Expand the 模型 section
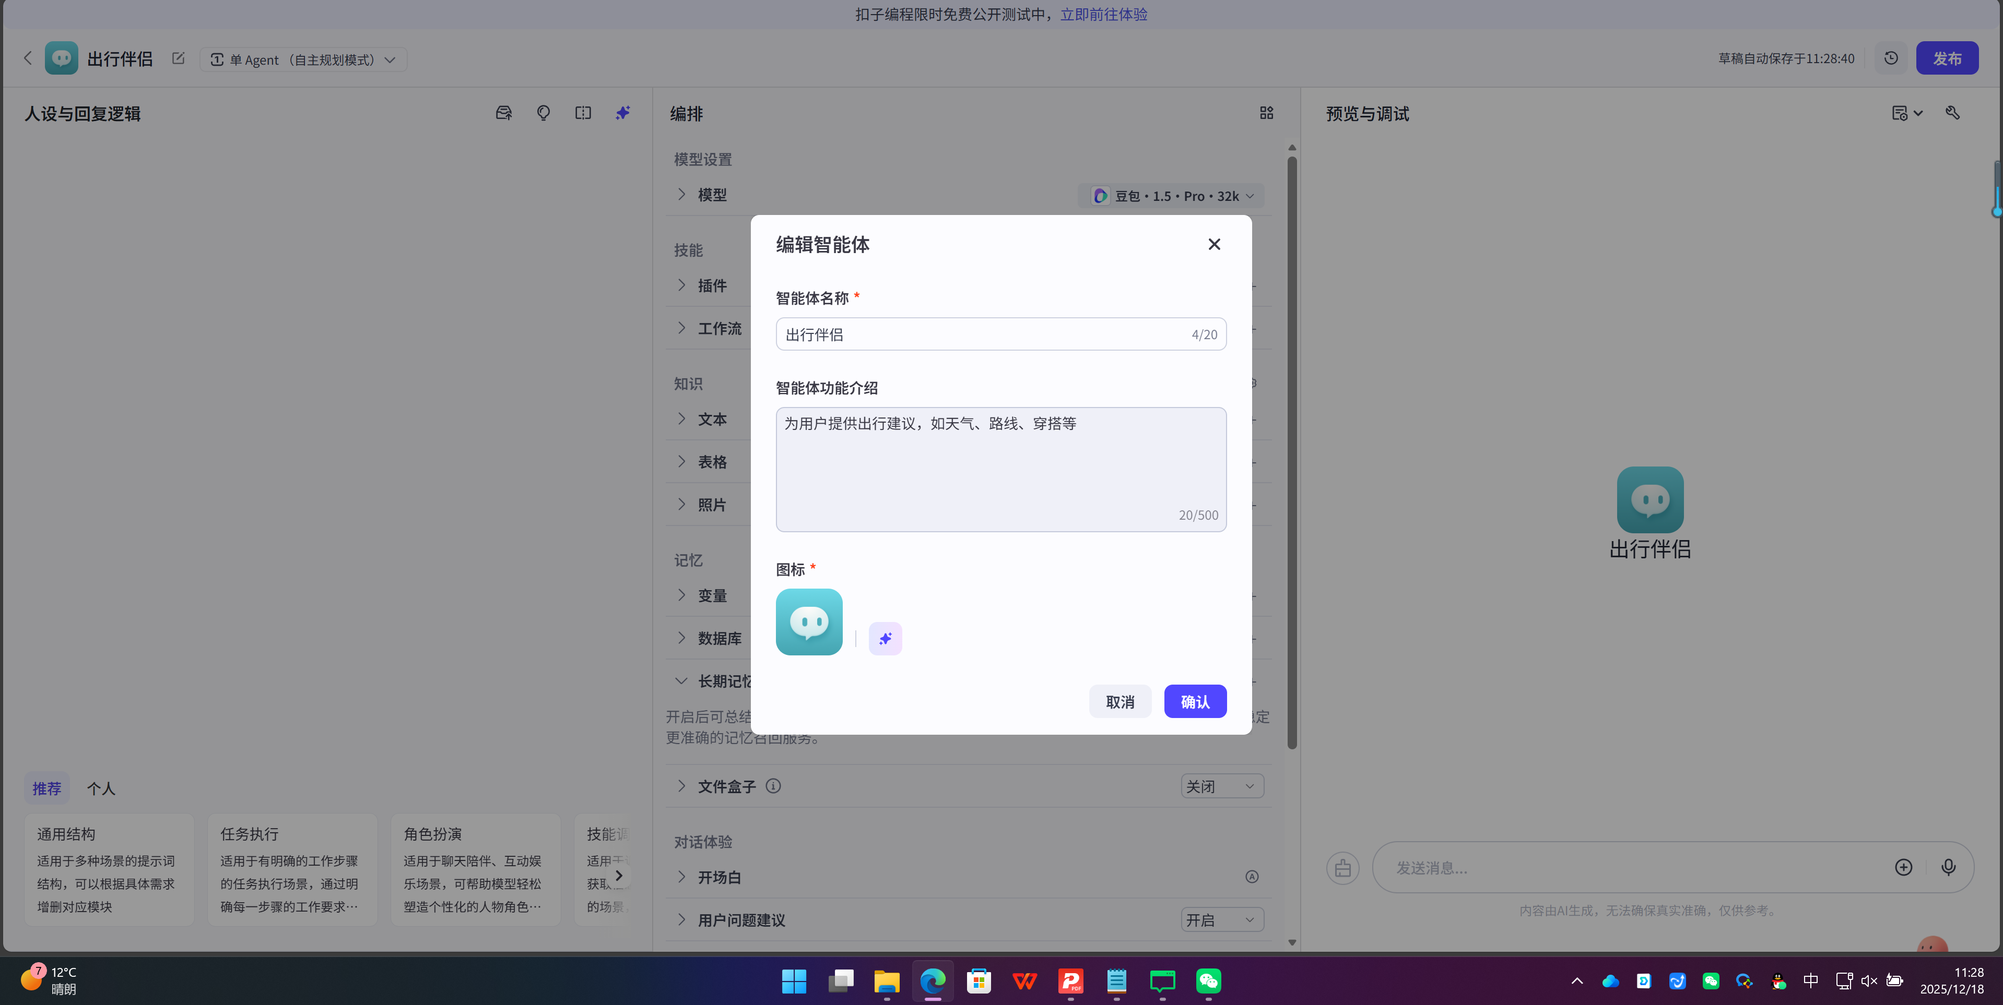Viewport: 2003px width, 1005px height. [x=682, y=194]
